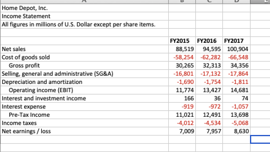Select EBIT value 13,427

point(209,90)
